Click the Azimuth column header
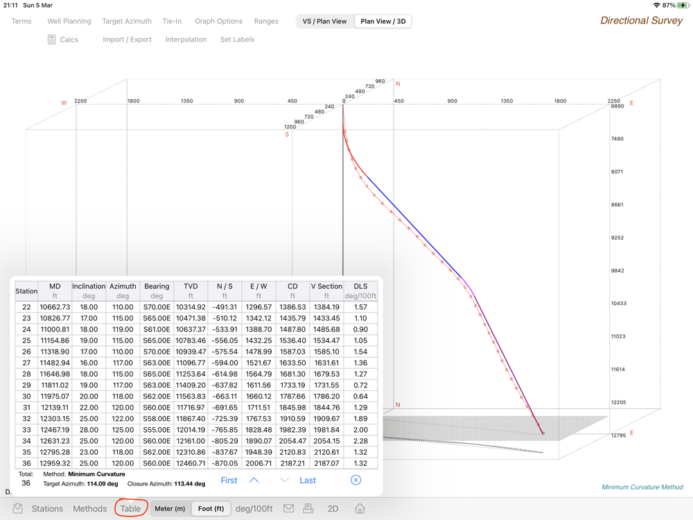 123,291
